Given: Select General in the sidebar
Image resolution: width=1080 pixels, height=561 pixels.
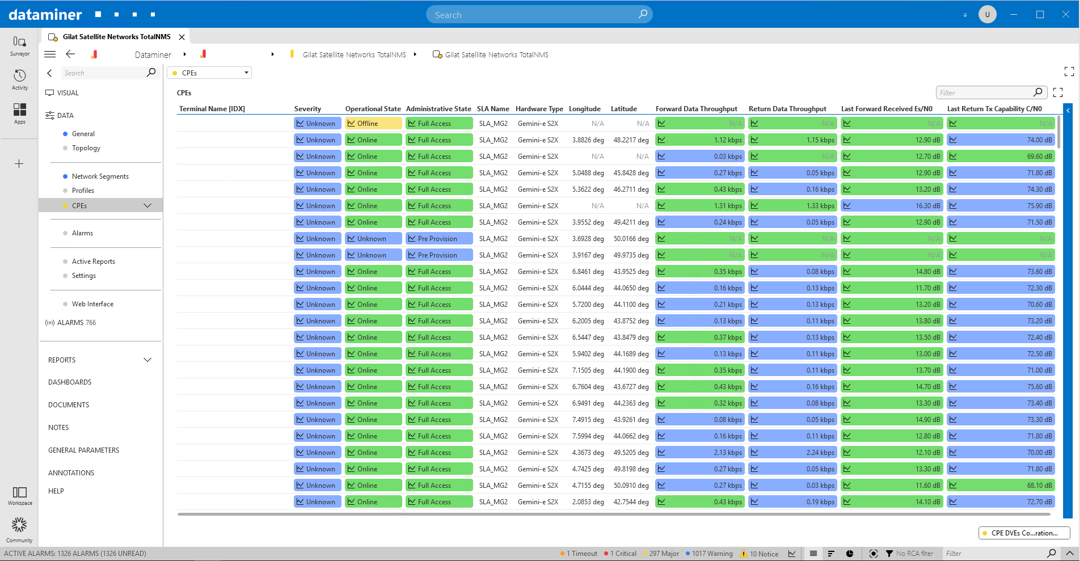Looking at the screenshot, I should pyautogui.click(x=83, y=134).
